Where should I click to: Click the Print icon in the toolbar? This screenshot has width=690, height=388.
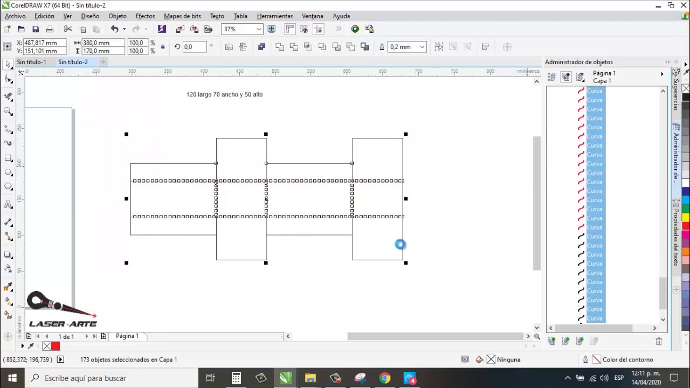click(50, 29)
